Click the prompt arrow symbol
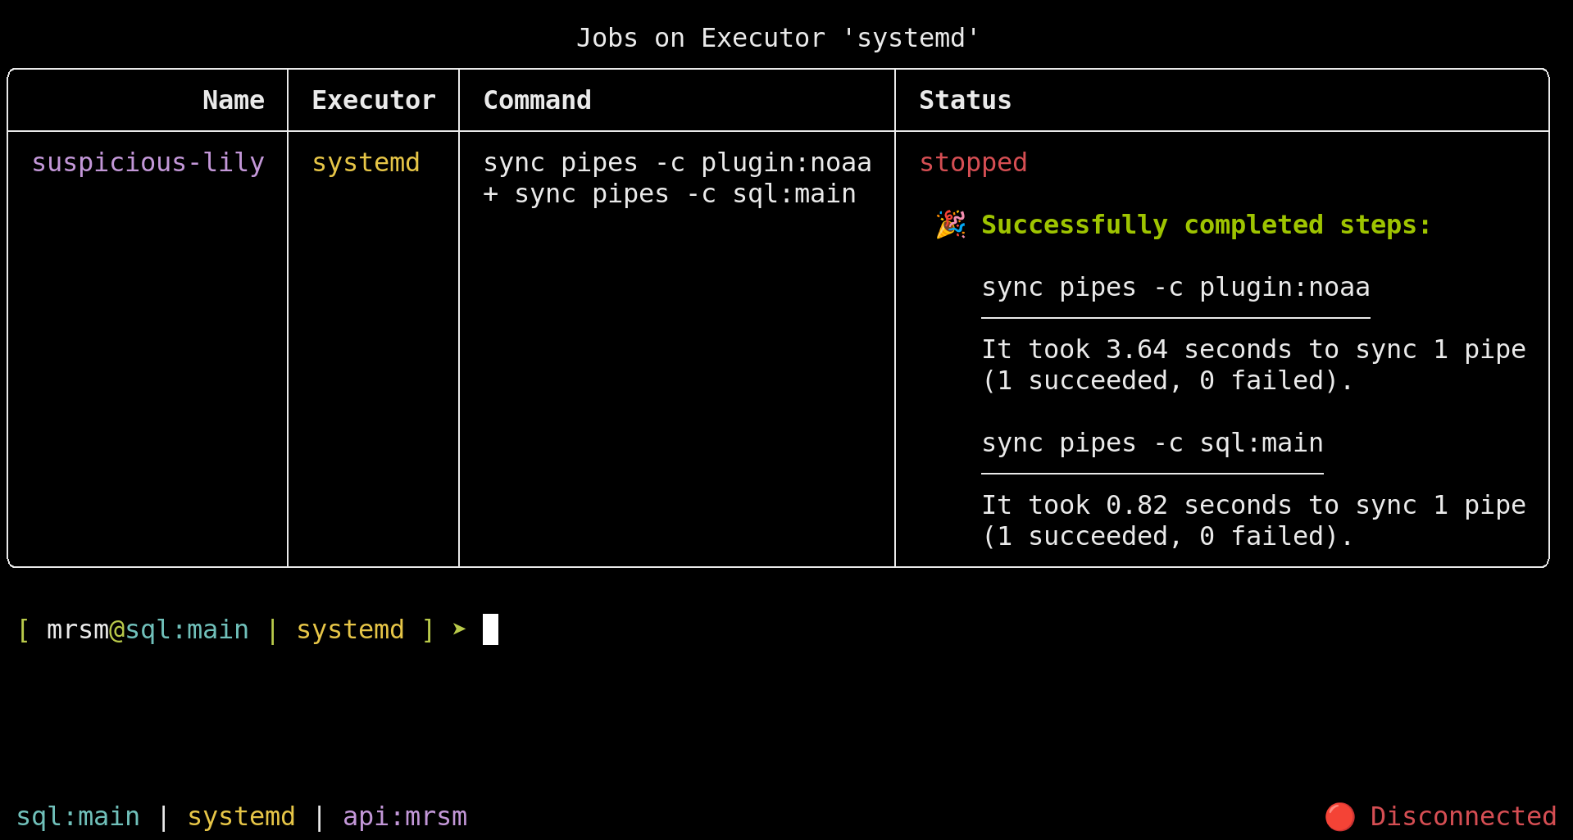 coord(459,629)
